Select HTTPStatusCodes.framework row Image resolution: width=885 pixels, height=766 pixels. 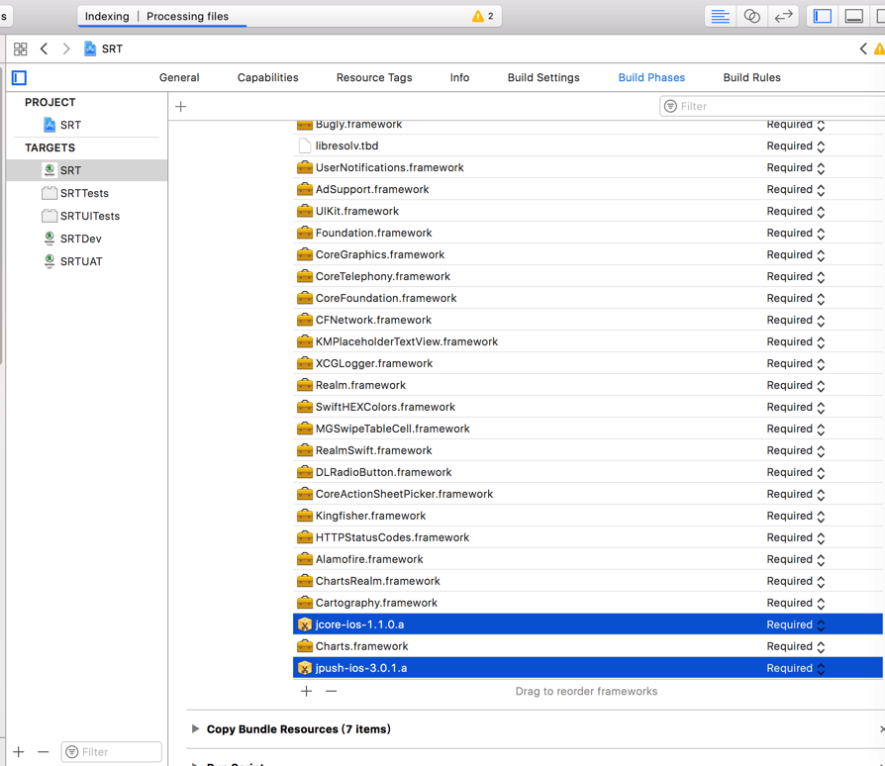(x=588, y=537)
